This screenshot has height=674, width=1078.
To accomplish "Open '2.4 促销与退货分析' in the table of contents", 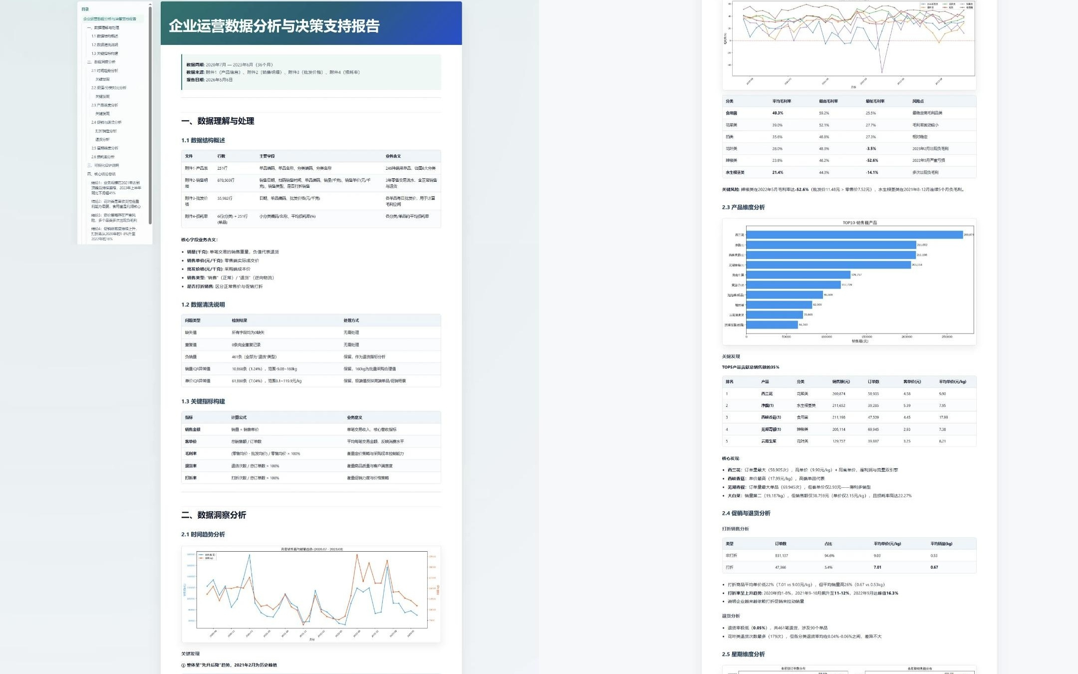I will click(106, 122).
